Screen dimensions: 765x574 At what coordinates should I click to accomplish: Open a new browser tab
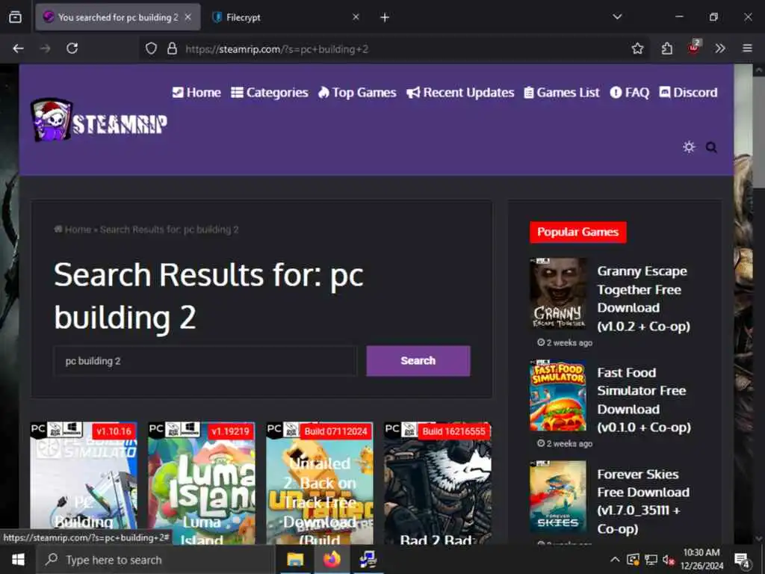[385, 18]
